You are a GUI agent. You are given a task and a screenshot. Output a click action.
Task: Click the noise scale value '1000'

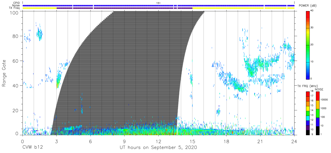(323, 108)
